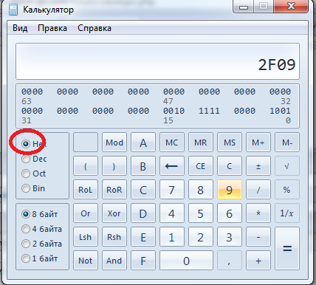Image resolution: width=316 pixels, height=285 pixels.
Task: Click the square root button
Action: pos(287,166)
